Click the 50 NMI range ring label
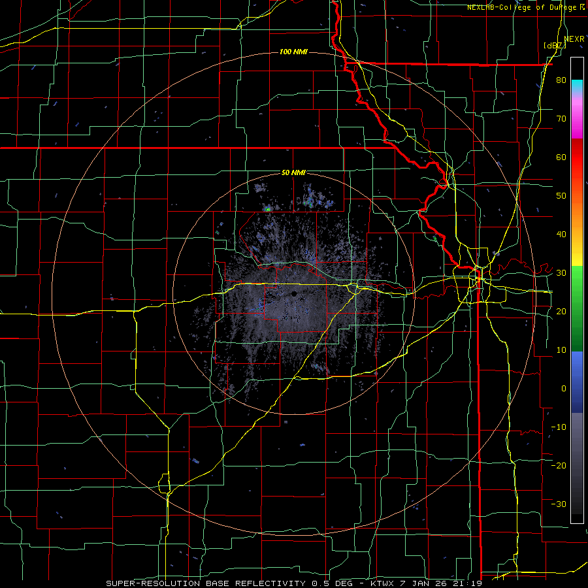This screenshot has height=588, width=588. click(x=293, y=172)
